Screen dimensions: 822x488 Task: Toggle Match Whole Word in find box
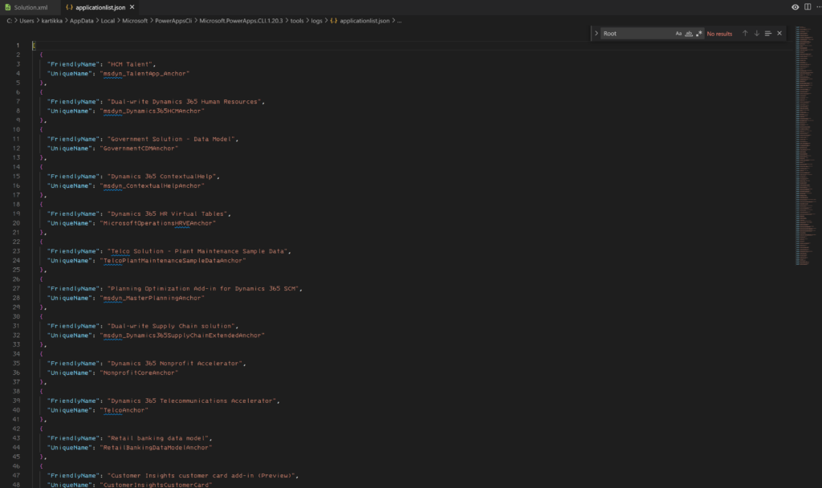[689, 34]
